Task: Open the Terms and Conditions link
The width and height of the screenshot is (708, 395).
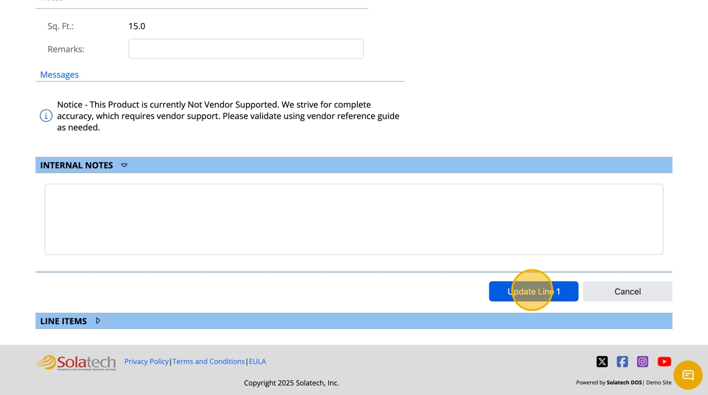Action: tap(208, 361)
